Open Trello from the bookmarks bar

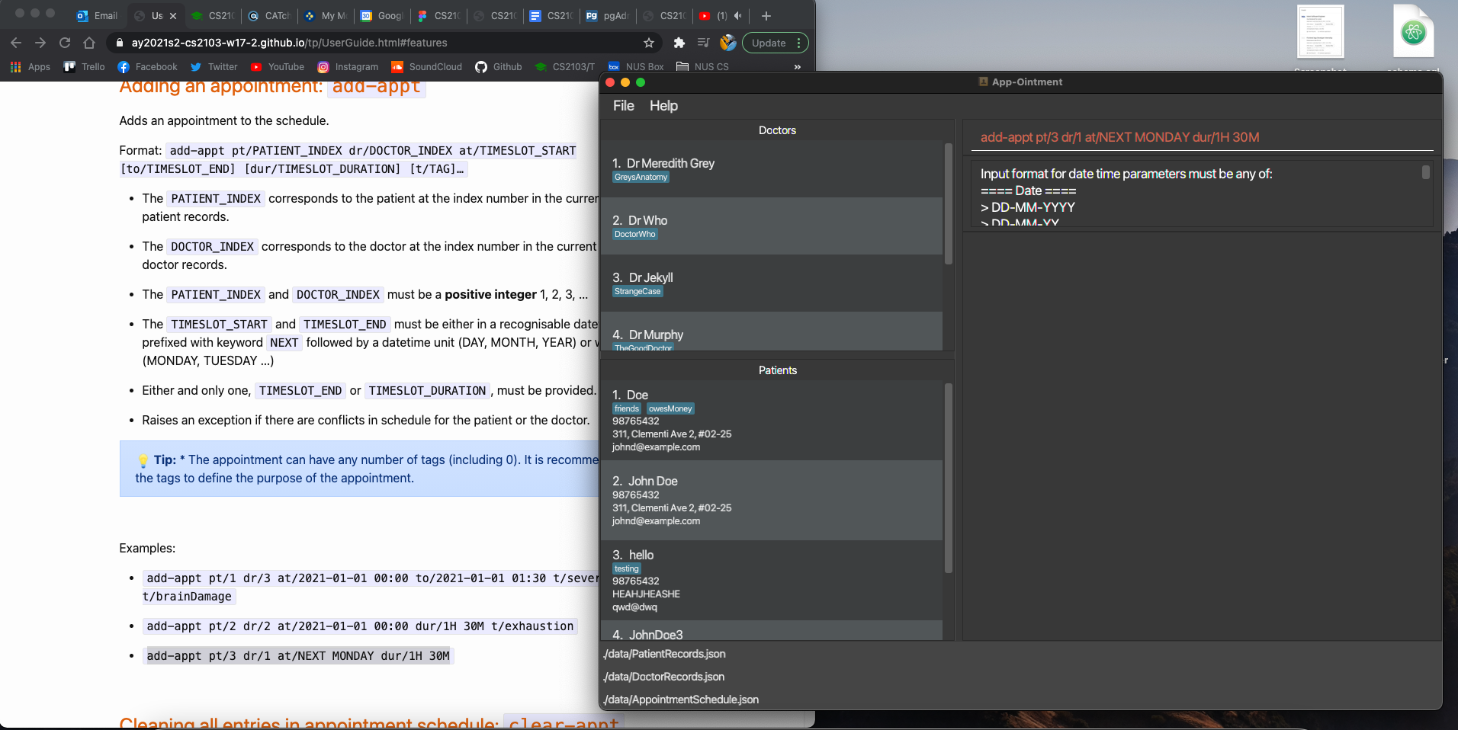(83, 67)
